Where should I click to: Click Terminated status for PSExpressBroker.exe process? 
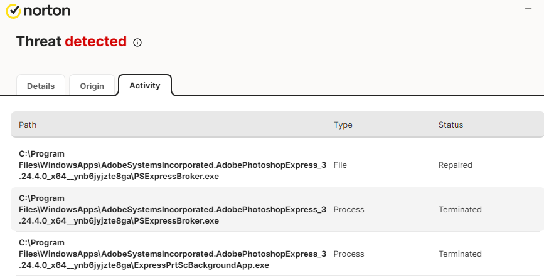click(x=460, y=209)
